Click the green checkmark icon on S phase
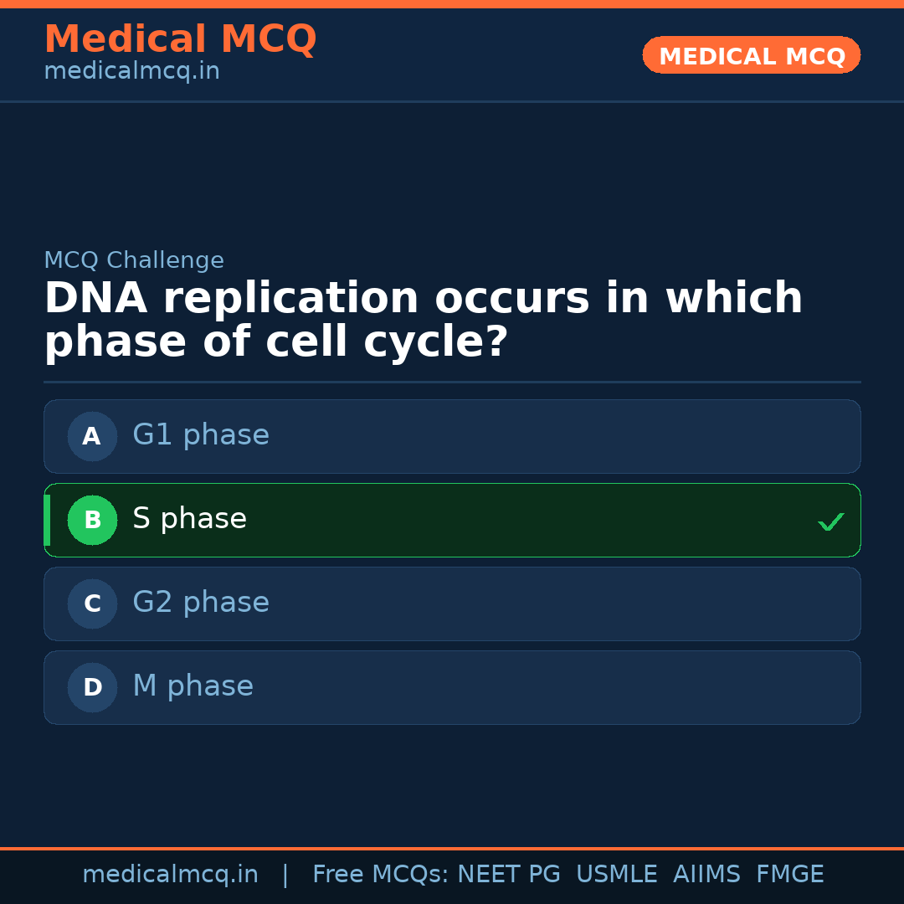The height and width of the screenshot is (904, 904). tap(830, 521)
